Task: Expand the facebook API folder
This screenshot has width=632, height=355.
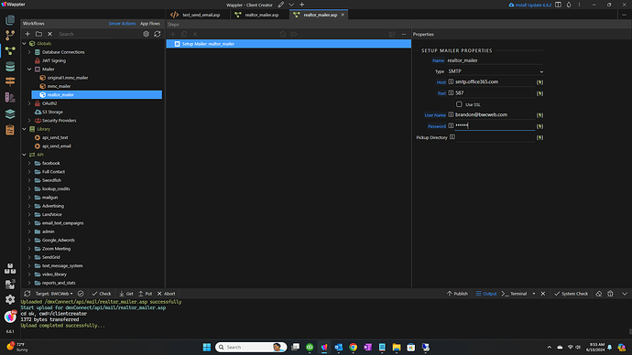Action: pyautogui.click(x=29, y=164)
